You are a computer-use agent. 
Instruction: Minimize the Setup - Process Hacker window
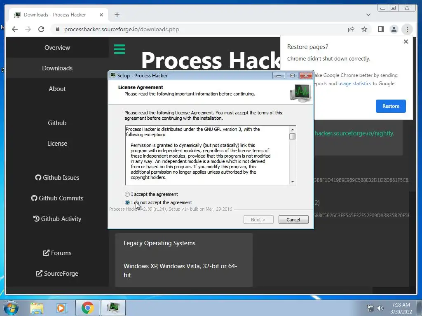pos(279,76)
